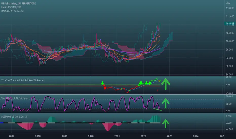Click the 88.000 price axis level
This screenshot has height=139, width=236.
(x=229, y=66)
